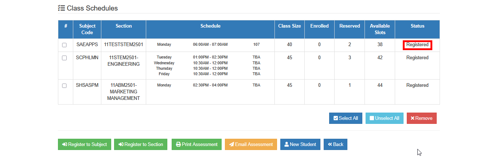Add a New Student
This screenshot has height=158, width=495.
[x=300, y=144]
